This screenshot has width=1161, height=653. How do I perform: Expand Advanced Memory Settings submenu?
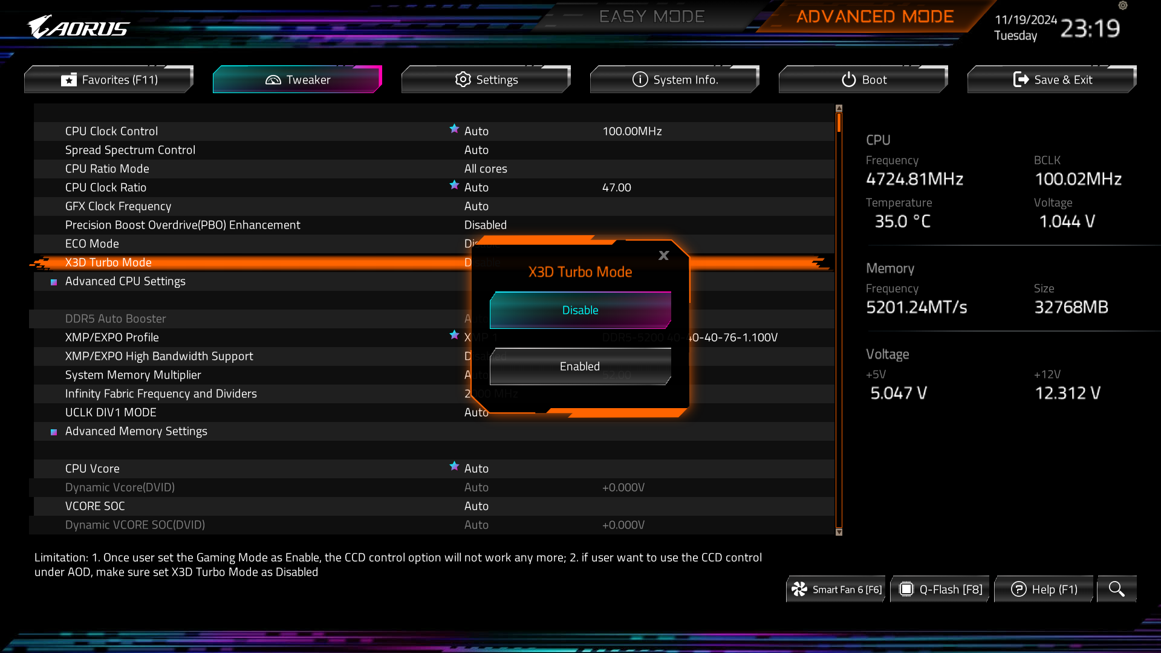tap(136, 431)
